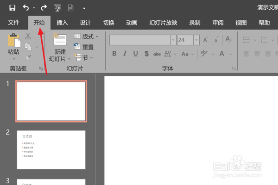Save the presentation with the disk icon
The height and width of the screenshot is (185, 278).
12,8
